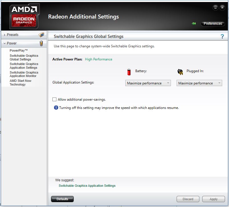Image resolution: width=229 pixels, height=207 pixels.
Task: Click the blue info icon
Action: coord(56,108)
